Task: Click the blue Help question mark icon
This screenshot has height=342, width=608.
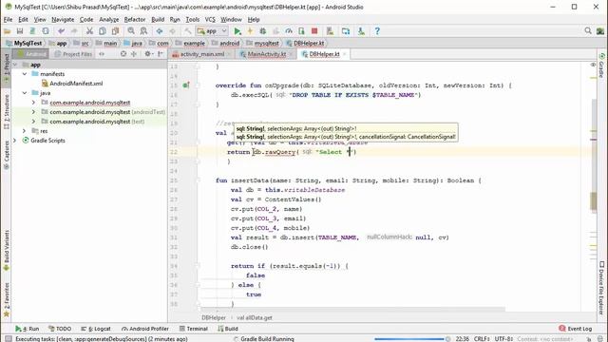Action: pyautogui.click(x=377, y=31)
